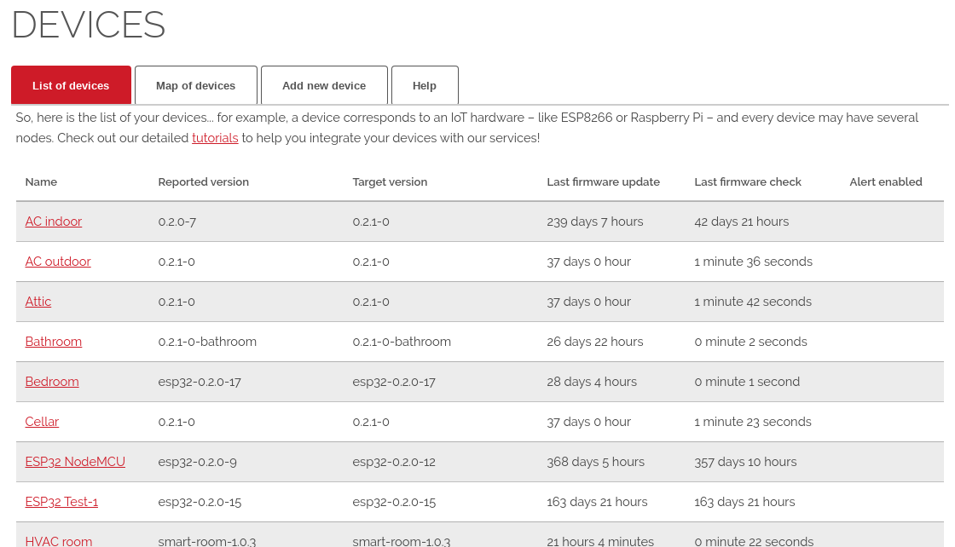View the Bathroom device details
This screenshot has width=955, height=547.
coord(54,342)
